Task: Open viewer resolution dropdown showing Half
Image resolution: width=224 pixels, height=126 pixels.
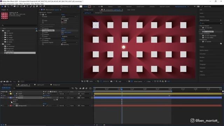Action: [x=123, y=82]
